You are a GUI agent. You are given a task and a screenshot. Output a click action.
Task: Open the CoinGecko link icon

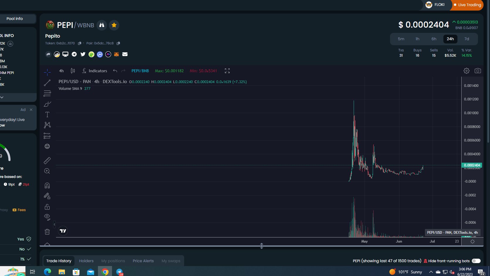pyautogui.click(x=91, y=54)
